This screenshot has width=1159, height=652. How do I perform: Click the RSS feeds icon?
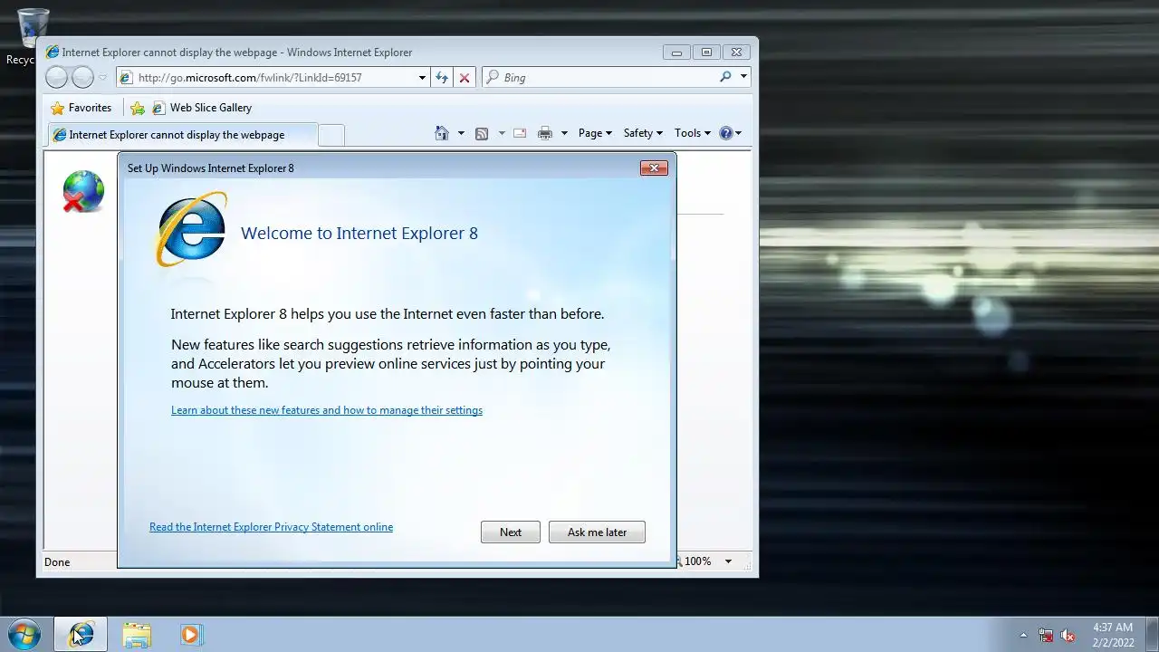[482, 133]
